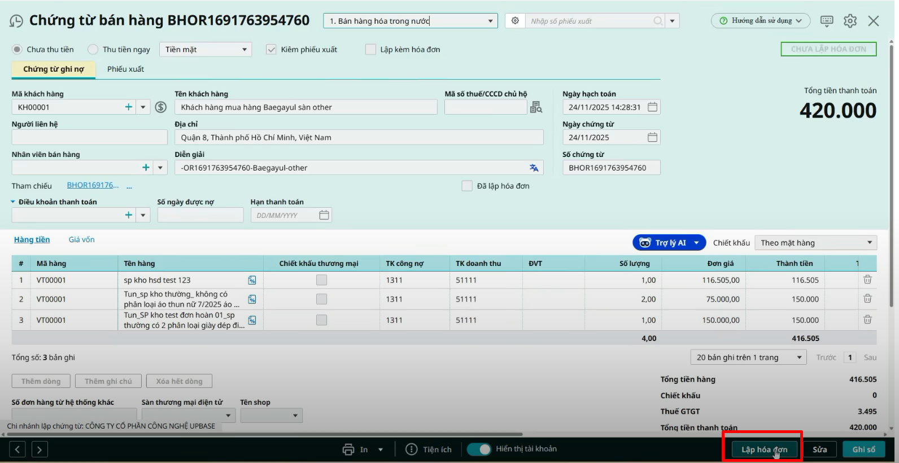Click tax code lookup icon
This screenshot has width=899, height=463.
click(536, 107)
